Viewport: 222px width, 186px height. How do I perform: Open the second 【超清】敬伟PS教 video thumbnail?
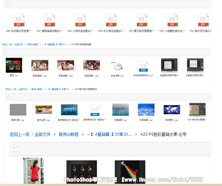point(195,65)
